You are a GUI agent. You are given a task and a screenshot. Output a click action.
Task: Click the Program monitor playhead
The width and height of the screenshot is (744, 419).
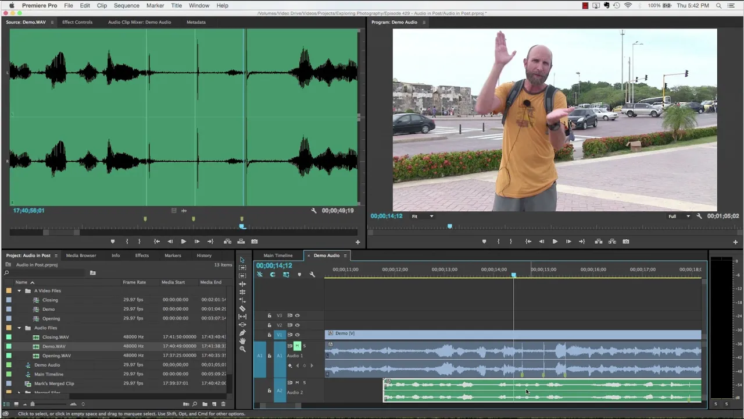click(x=449, y=226)
